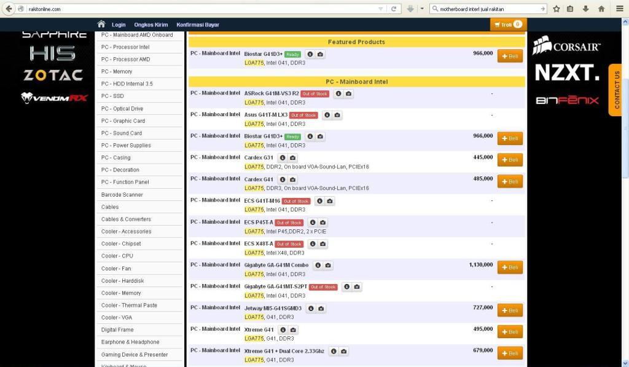View photo of Gigabyte GA-G41M Combo

(x=328, y=266)
